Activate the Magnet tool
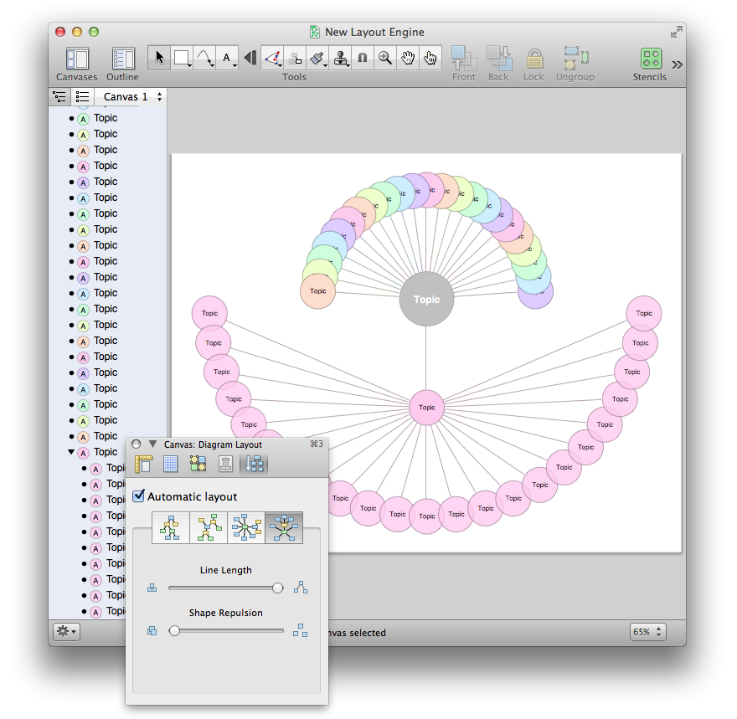 (363, 58)
